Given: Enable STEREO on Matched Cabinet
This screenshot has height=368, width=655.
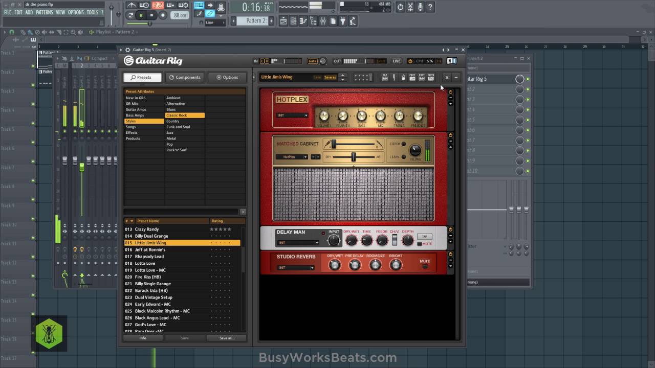Looking at the screenshot, I should click(x=404, y=144).
